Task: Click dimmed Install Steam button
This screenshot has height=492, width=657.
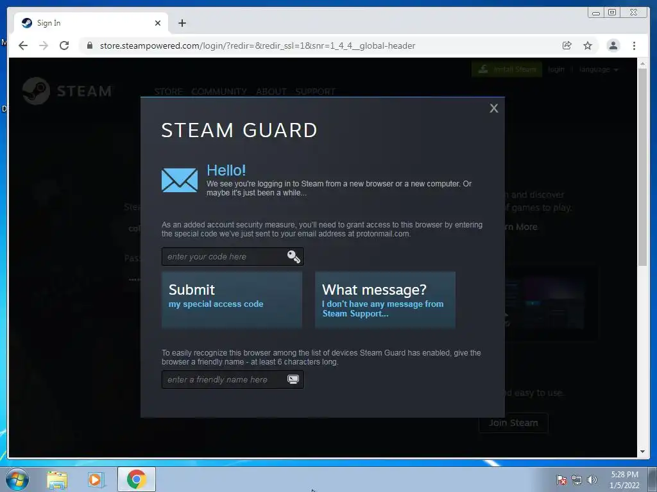Action: (507, 69)
